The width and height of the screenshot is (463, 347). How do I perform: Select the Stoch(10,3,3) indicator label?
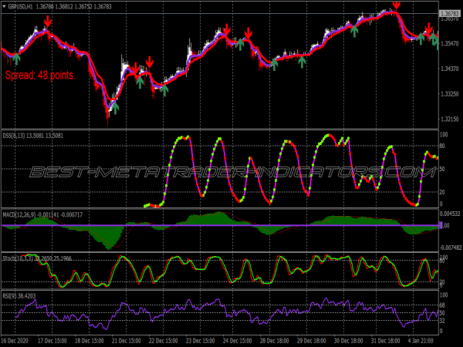coord(18,258)
